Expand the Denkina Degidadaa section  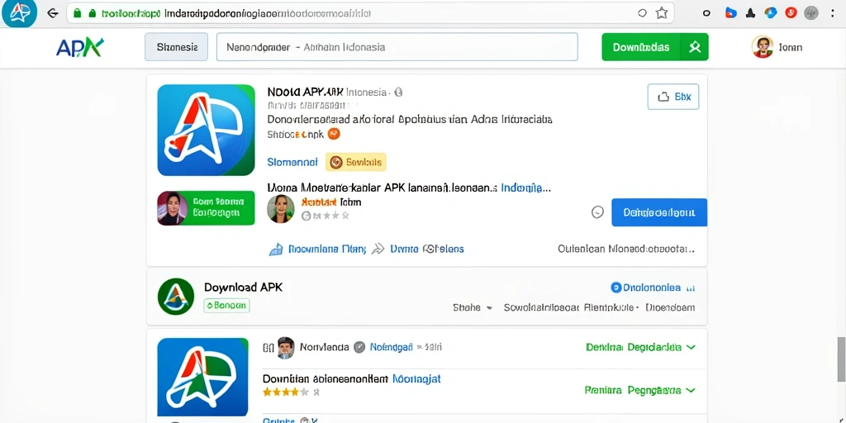tap(640, 348)
